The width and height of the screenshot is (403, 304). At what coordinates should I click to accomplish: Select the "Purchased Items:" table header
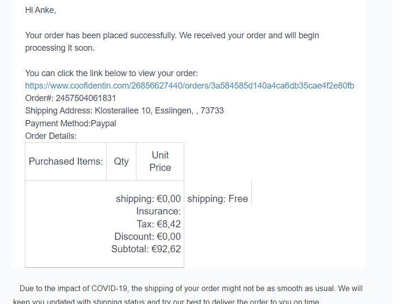click(x=66, y=161)
